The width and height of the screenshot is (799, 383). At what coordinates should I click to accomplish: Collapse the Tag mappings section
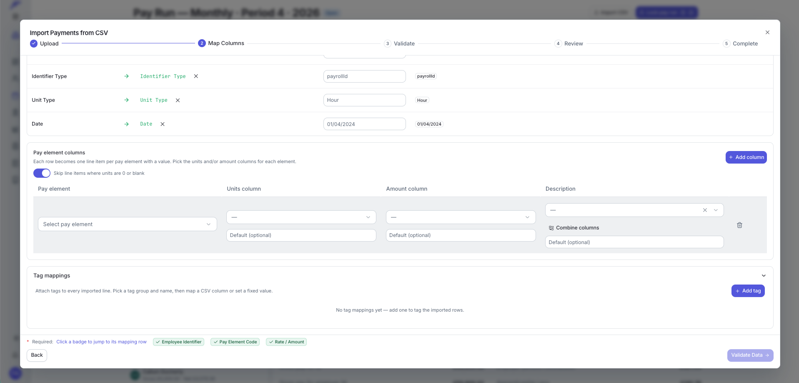[x=764, y=276]
